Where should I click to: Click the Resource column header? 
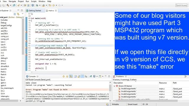coord(163,83)
